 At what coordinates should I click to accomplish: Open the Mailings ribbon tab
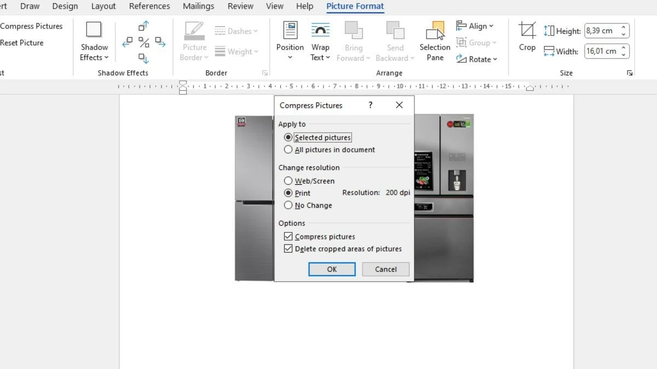coord(198,6)
